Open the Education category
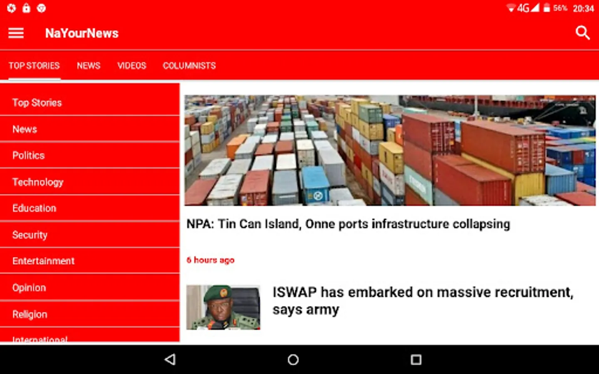Screen dimensions: 599x374 pyautogui.click(x=90, y=208)
